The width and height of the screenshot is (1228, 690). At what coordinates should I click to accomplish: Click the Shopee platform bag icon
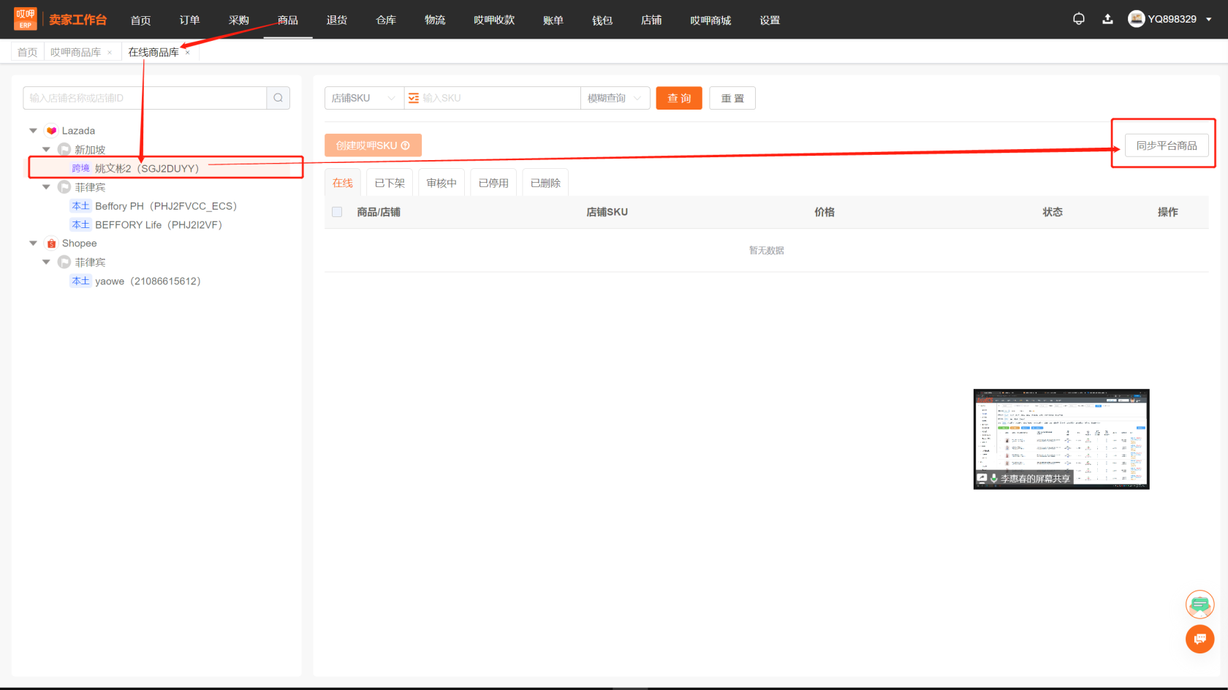click(x=51, y=243)
